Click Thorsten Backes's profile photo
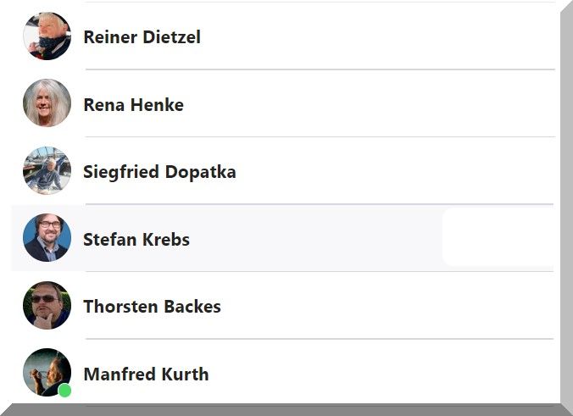 (47, 305)
